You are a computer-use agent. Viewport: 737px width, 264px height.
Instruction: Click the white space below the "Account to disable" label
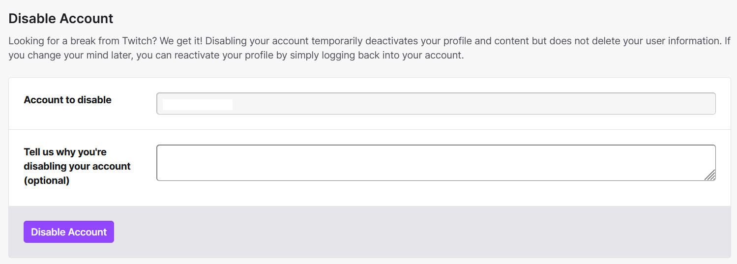tap(67, 118)
